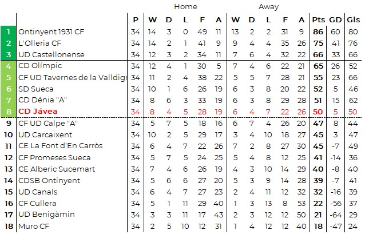Click CF Cullera in the standings
Viewport: 365px width, 234px height.
click(37, 203)
